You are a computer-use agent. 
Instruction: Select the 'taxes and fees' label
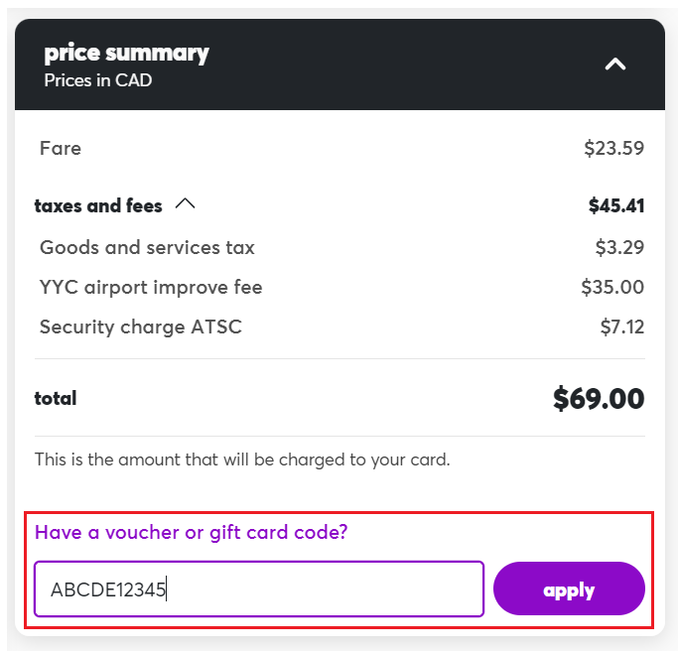click(x=98, y=206)
